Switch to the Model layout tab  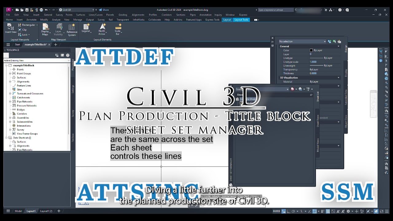tap(18, 211)
